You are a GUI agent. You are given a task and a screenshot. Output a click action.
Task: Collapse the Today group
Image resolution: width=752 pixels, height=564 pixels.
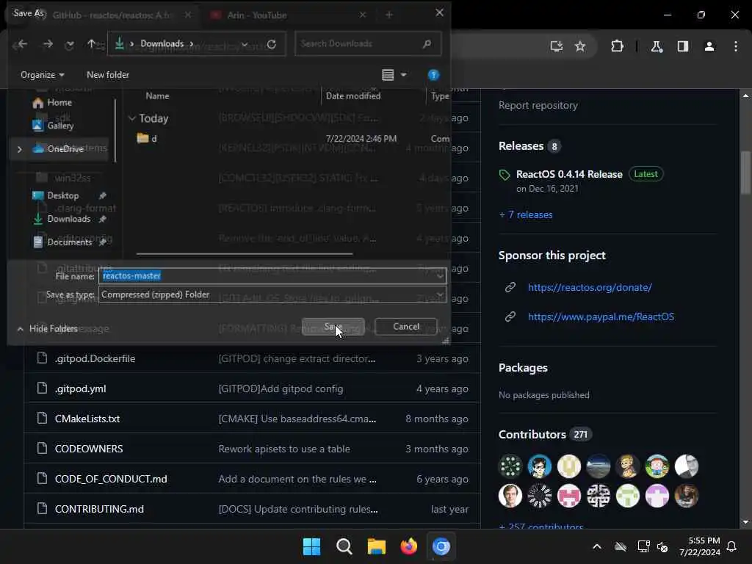pyautogui.click(x=132, y=118)
